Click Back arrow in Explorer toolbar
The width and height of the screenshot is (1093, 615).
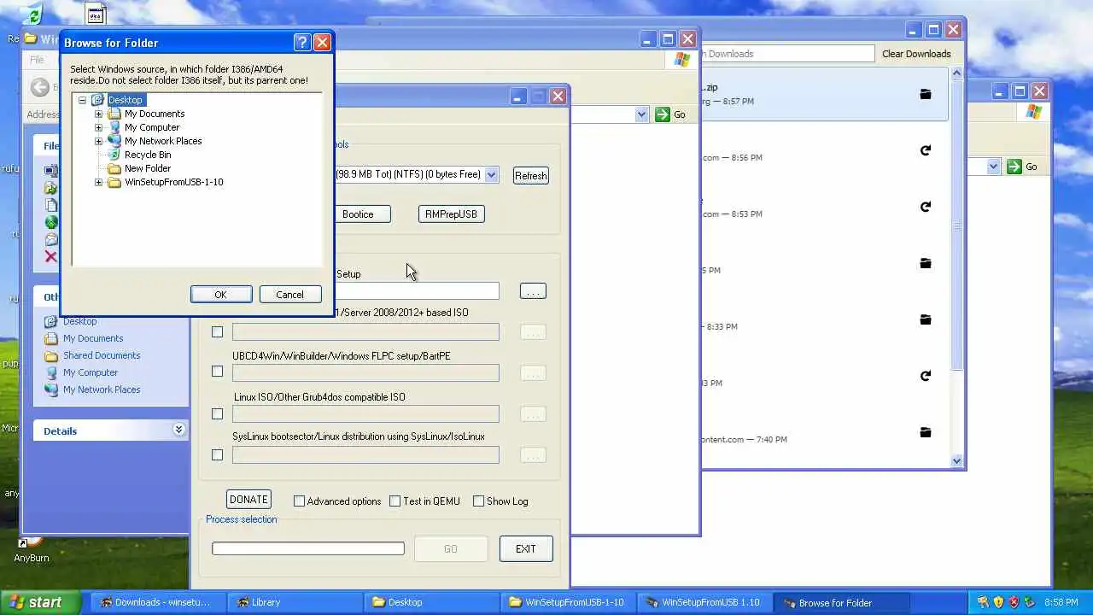click(39, 87)
